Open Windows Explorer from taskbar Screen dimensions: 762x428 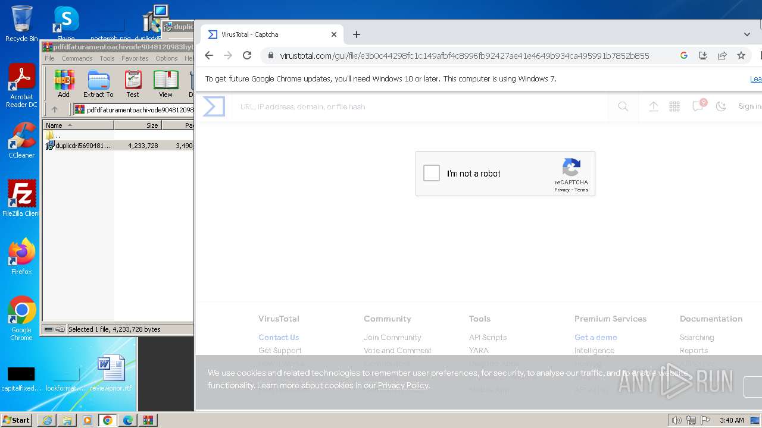(67, 420)
